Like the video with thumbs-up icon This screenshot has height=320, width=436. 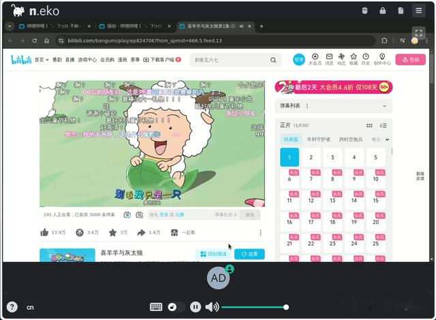44,232
